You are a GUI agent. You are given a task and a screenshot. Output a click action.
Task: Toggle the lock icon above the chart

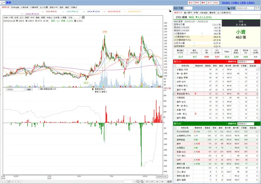pos(170,11)
